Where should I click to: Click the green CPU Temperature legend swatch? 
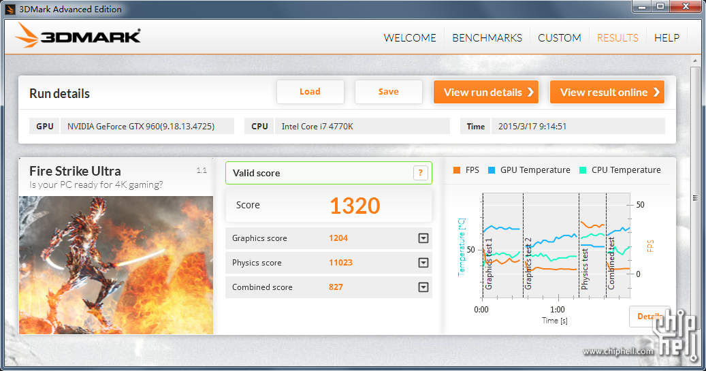coord(583,170)
